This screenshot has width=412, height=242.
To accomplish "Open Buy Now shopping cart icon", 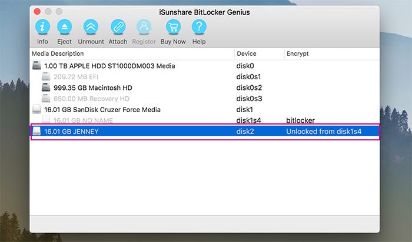I will [x=173, y=27].
